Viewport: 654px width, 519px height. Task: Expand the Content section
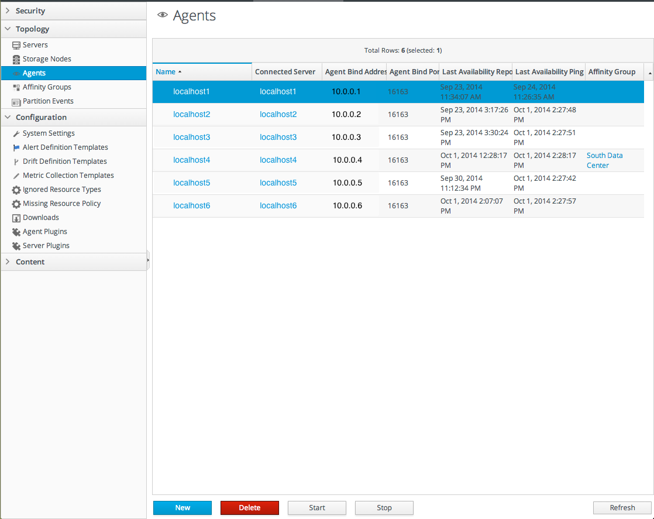[8, 262]
